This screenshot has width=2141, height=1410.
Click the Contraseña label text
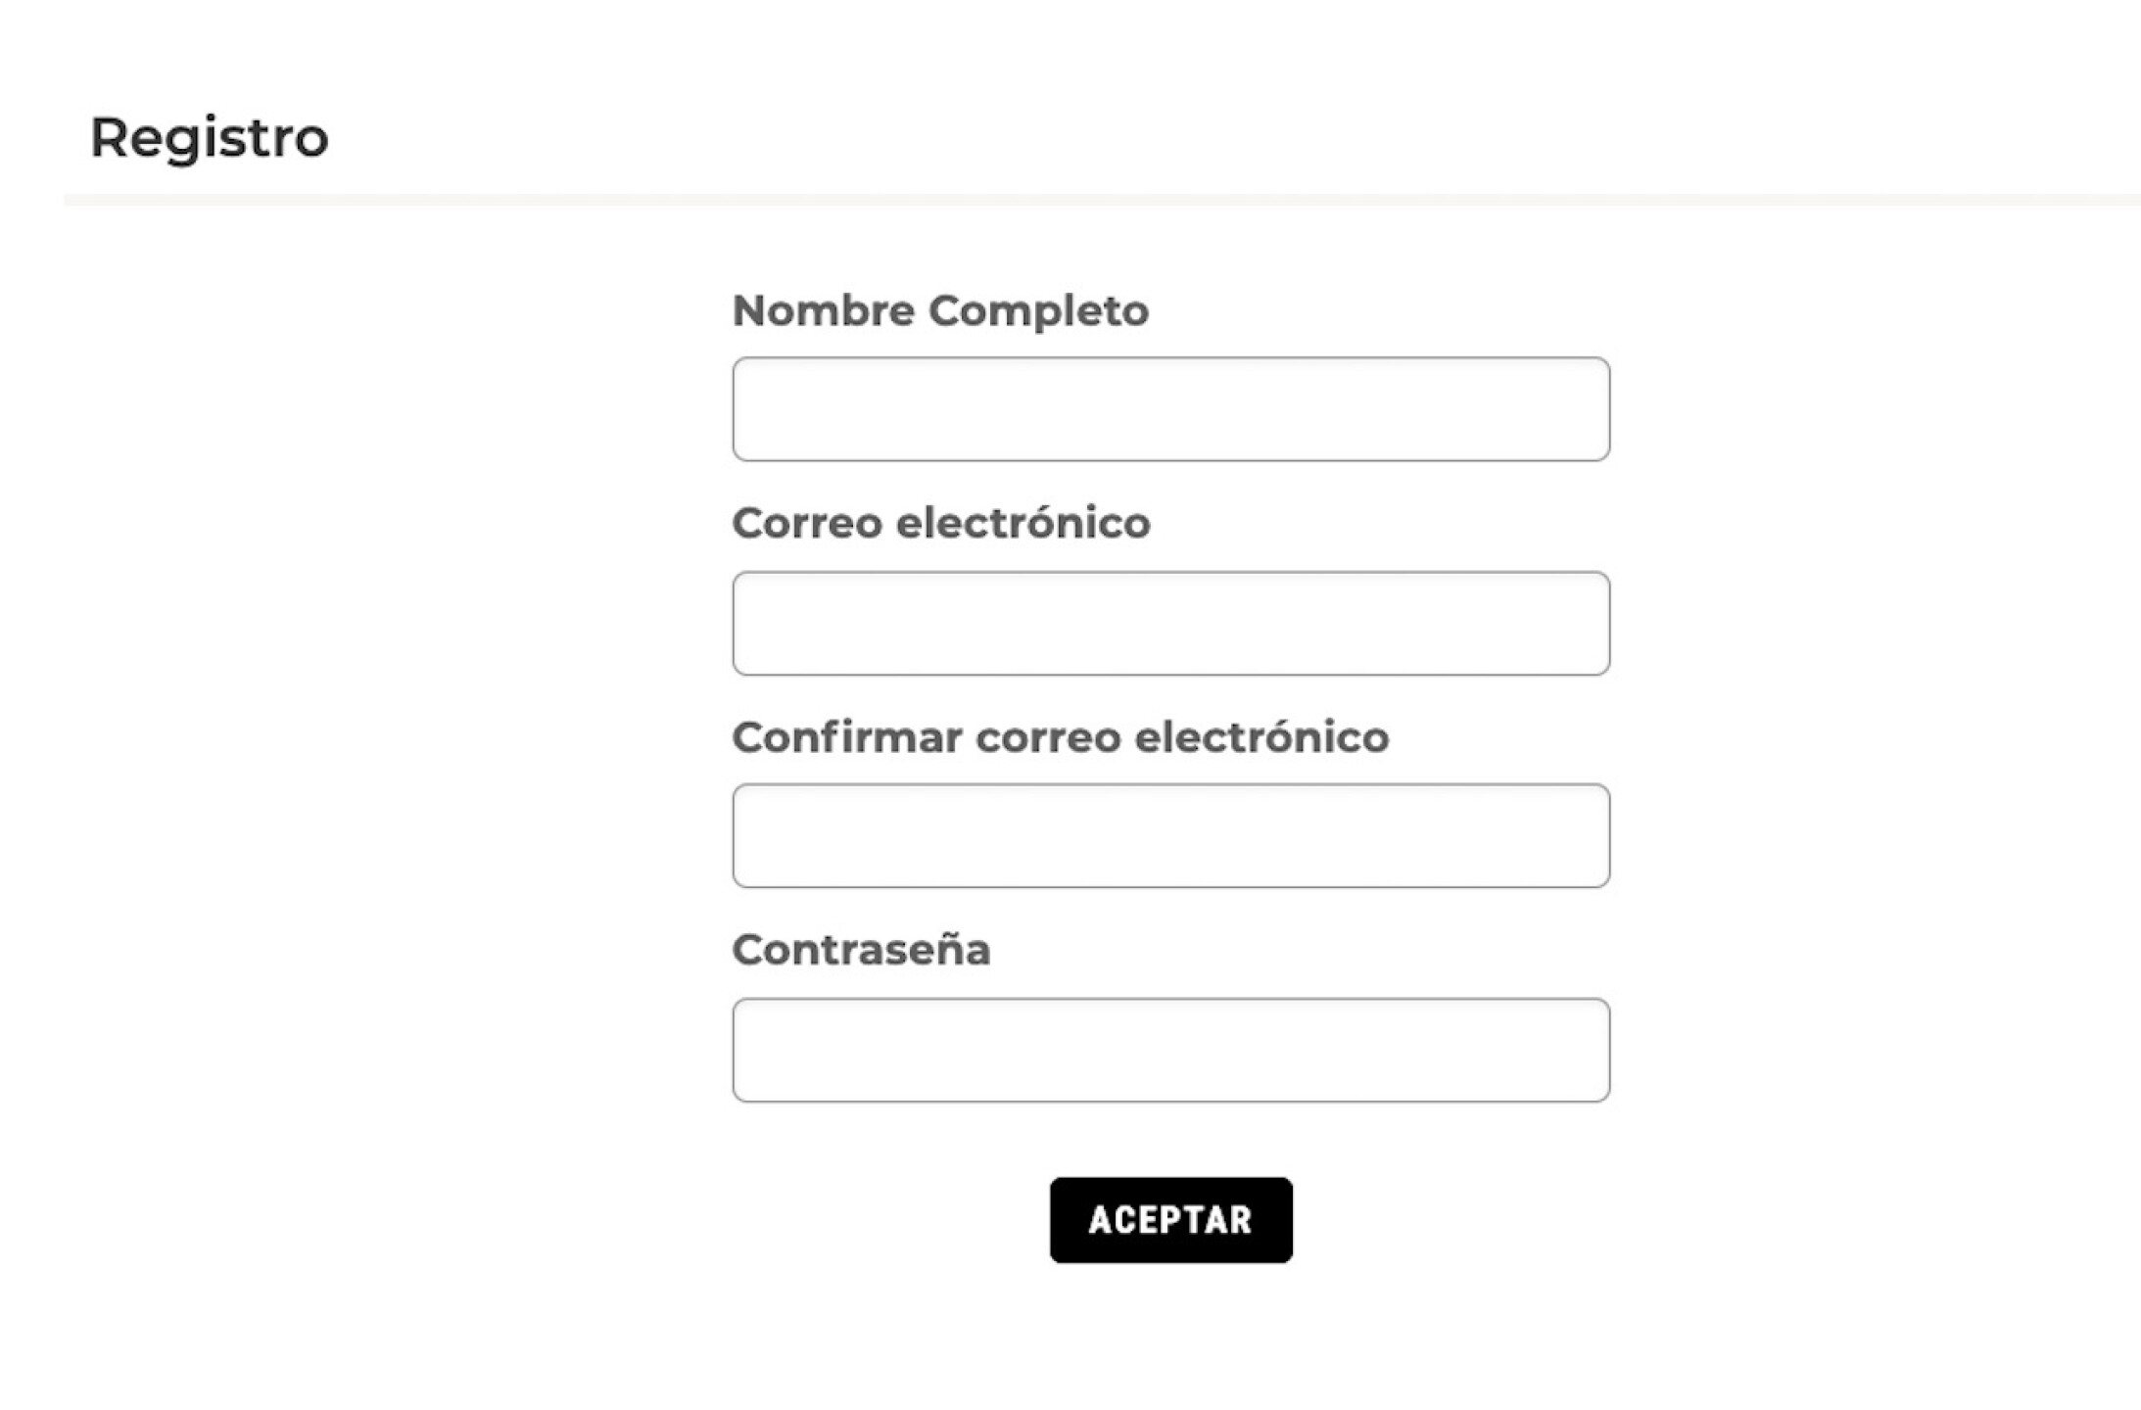point(861,950)
